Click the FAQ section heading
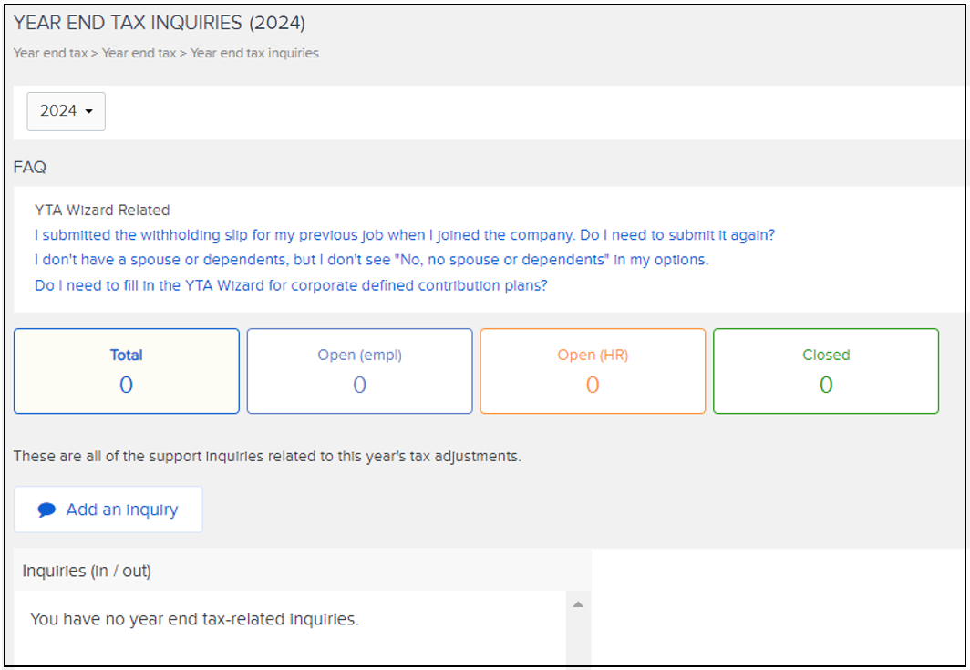 click(29, 168)
